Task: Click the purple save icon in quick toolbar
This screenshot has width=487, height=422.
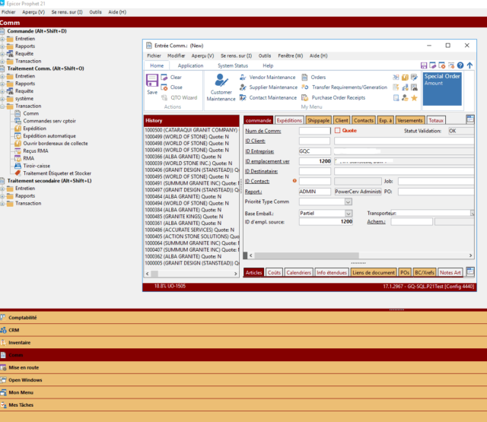Action: coord(424,65)
